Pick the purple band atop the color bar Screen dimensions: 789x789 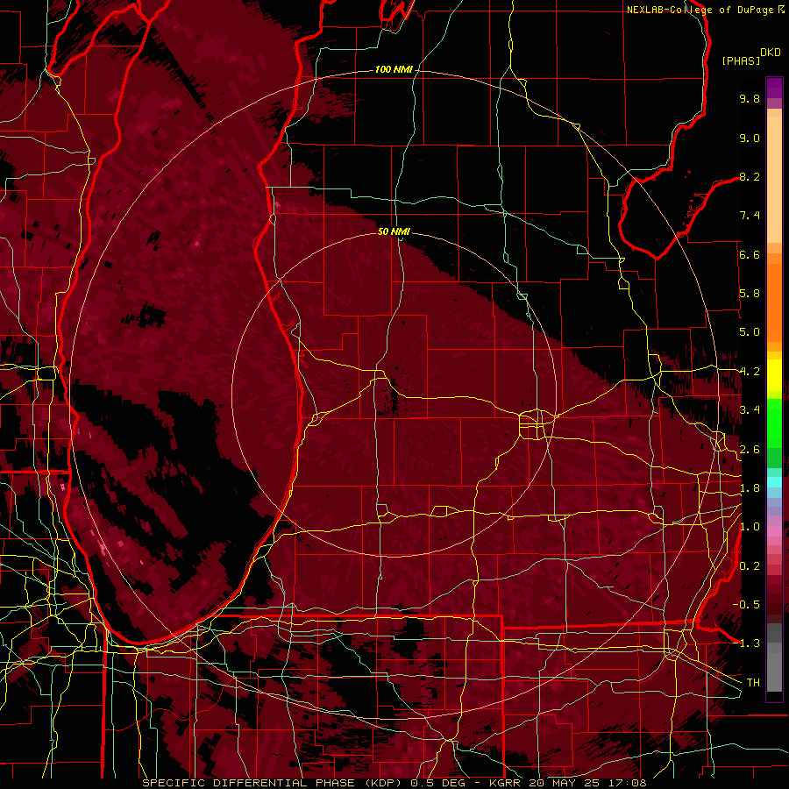point(774,88)
